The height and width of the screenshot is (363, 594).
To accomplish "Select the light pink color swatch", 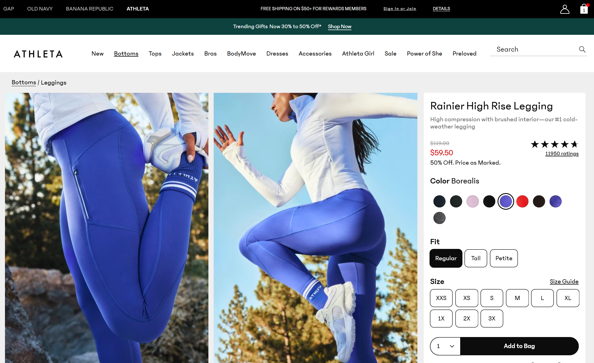I will [472, 201].
